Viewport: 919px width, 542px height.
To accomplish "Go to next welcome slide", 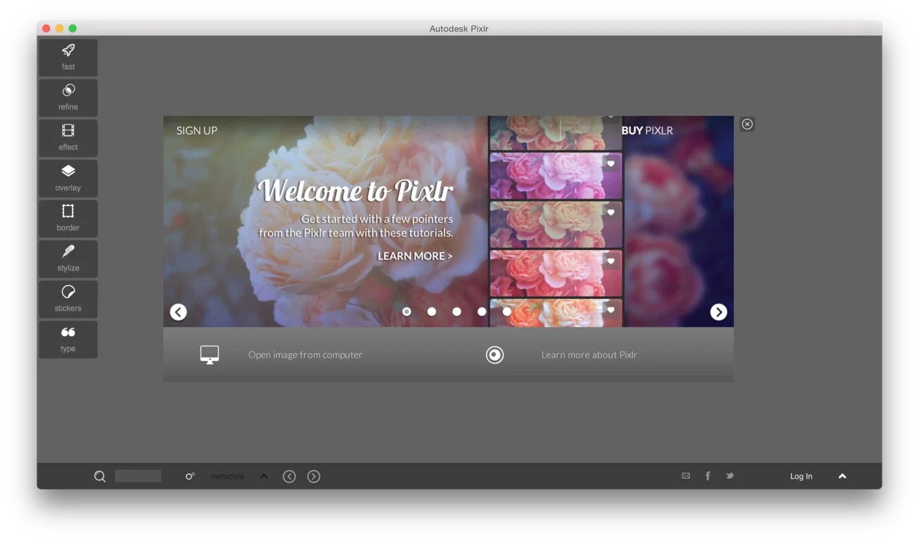I will (718, 312).
